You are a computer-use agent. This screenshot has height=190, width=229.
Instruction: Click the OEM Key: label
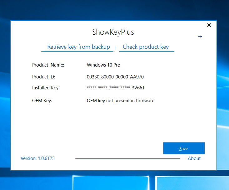pos(42,101)
